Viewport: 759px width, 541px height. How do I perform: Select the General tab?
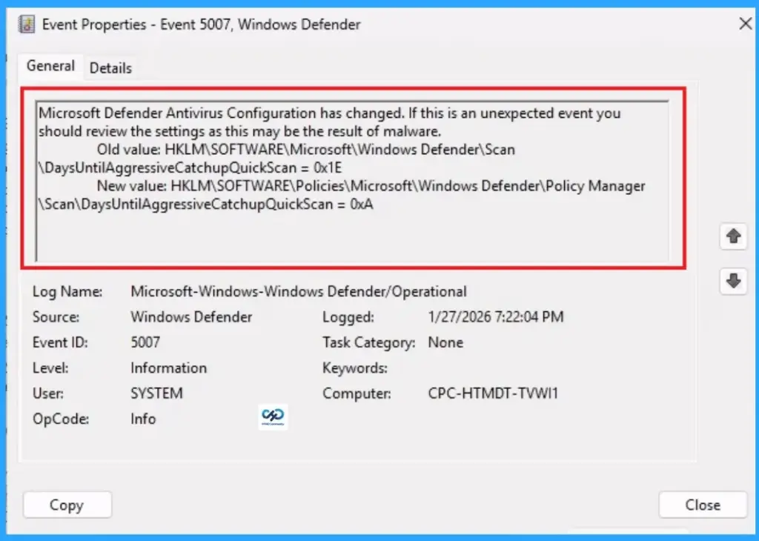point(50,66)
